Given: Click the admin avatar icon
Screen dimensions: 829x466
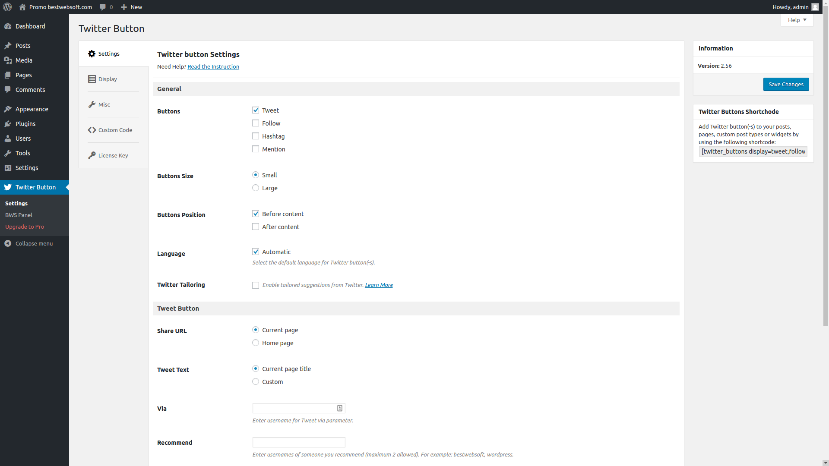Looking at the screenshot, I should pos(815,7).
